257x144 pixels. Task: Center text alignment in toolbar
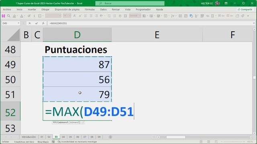click(91, 16)
